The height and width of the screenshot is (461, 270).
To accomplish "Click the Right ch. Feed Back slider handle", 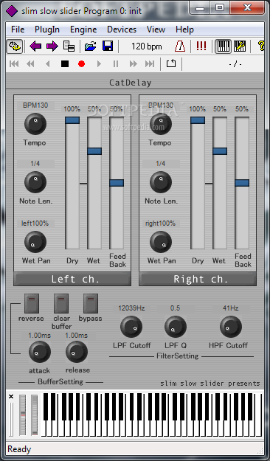I will click(x=242, y=183).
